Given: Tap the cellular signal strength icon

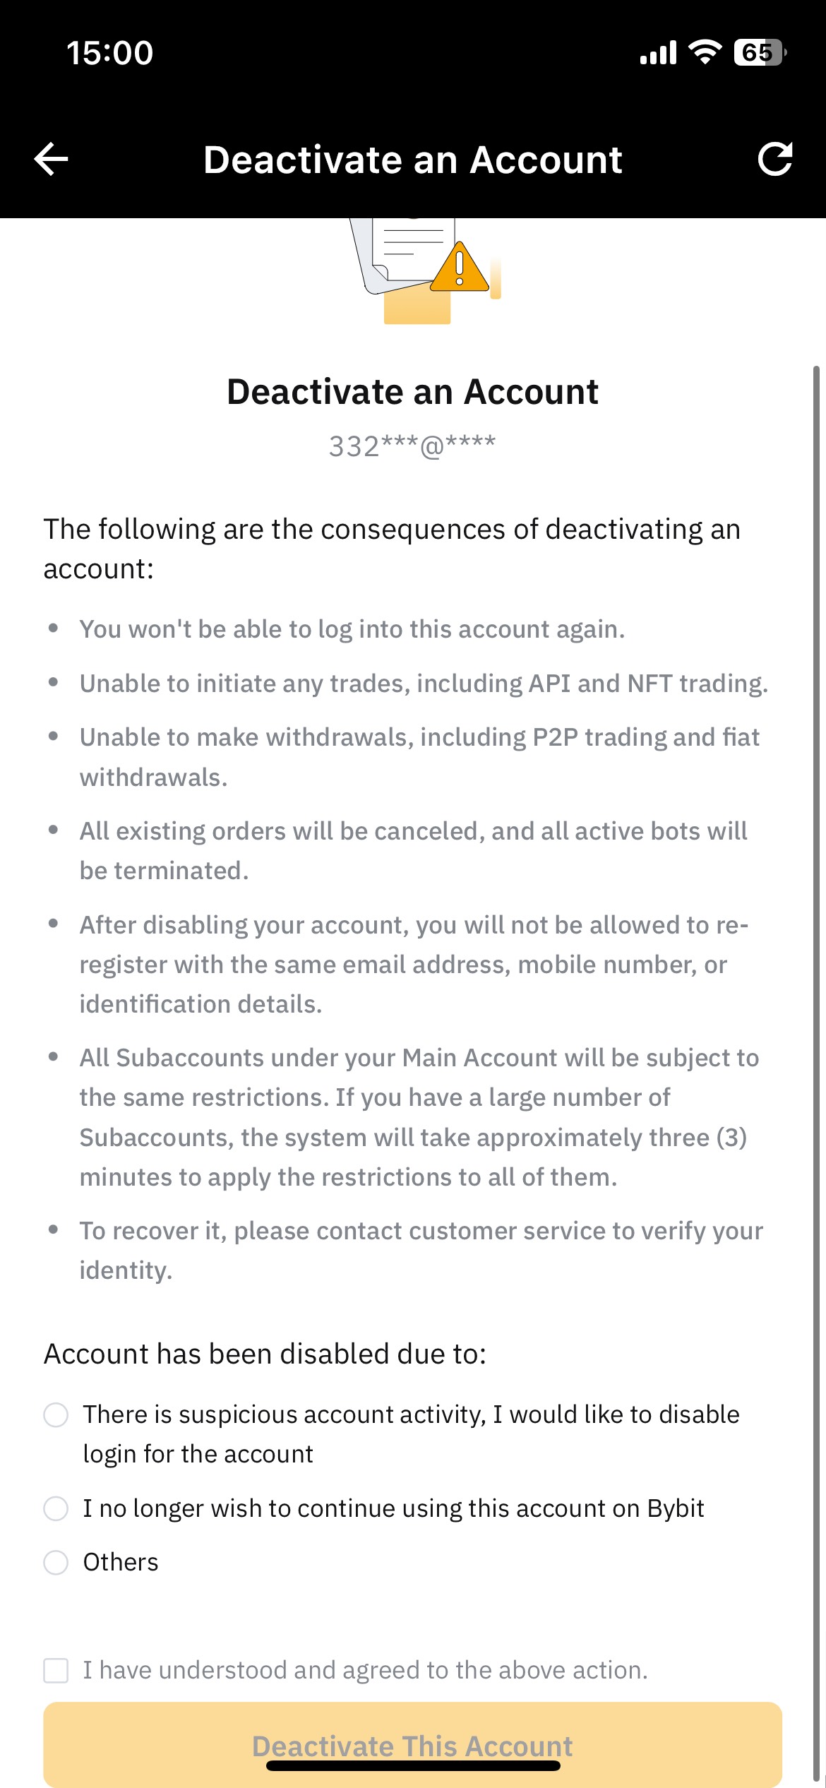Looking at the screenshot, I should pos(658,53).
